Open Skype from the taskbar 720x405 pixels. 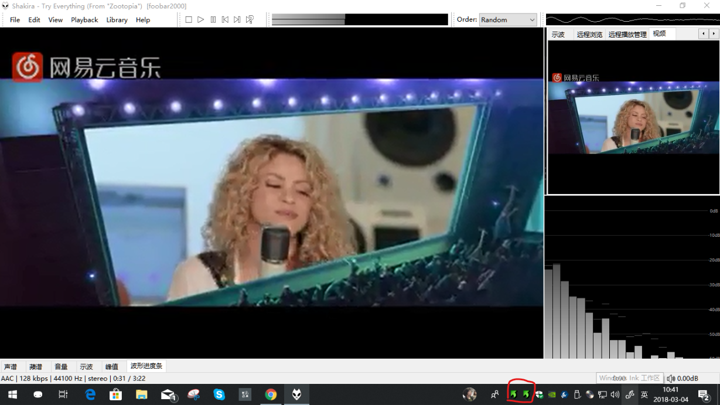[219, 394]
